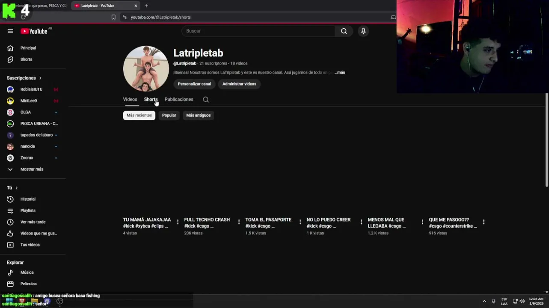Click the page vertical scrollbar

(547, 140)
